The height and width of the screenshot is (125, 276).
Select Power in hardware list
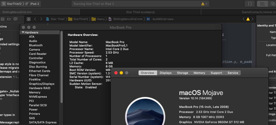pos(33,109)
